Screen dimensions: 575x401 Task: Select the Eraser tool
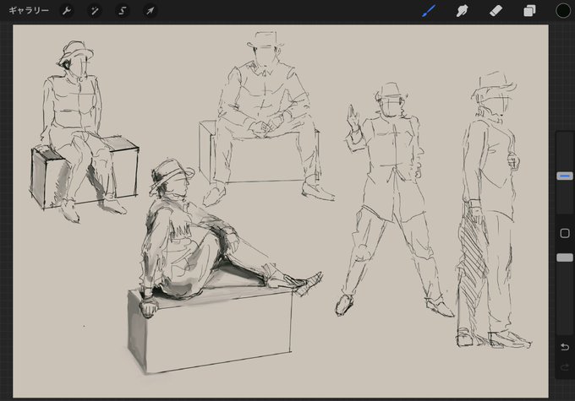click(496, 11)
